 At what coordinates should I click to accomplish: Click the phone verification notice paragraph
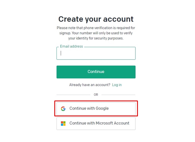pyautogui.click(x=96, y=33)
